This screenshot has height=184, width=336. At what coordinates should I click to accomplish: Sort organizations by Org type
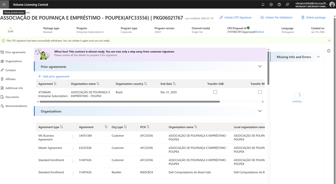click(x=125, y=127)
